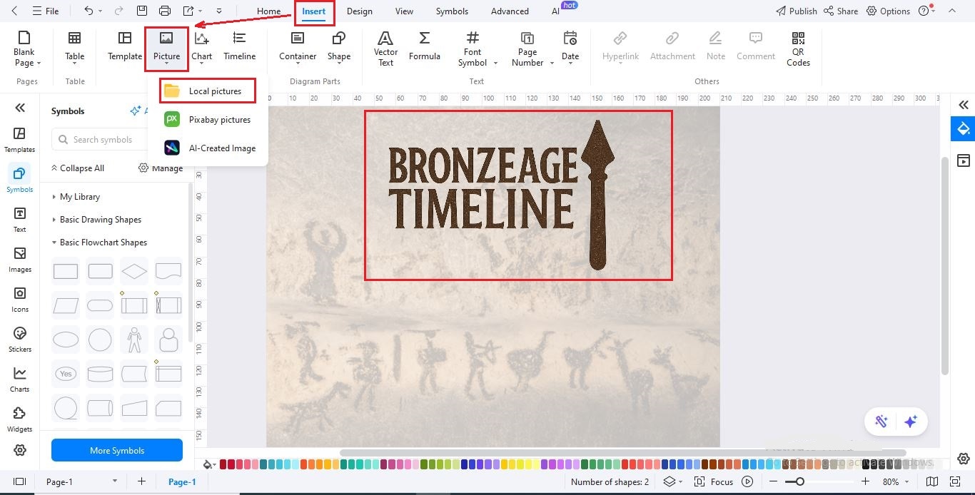The image size is (975, 495).
Task: Open the Images sidebar panel
Action: tap(19, 260)
